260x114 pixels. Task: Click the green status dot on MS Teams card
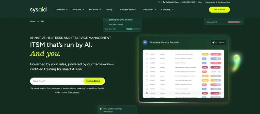pos(101,109)
